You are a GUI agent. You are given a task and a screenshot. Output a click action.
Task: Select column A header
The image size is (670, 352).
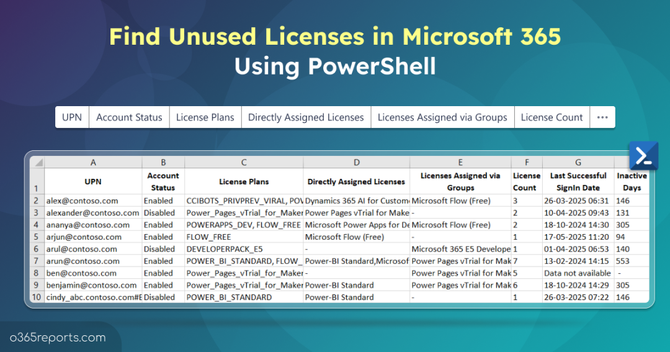pos(93,162)
